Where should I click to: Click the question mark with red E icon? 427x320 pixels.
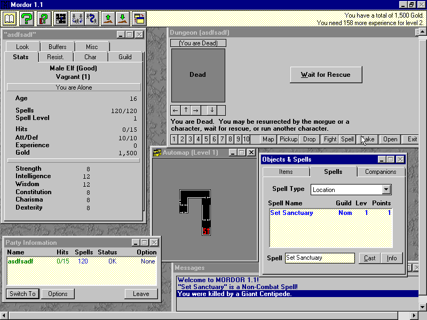pyautogui.click(x=44, y=19)
